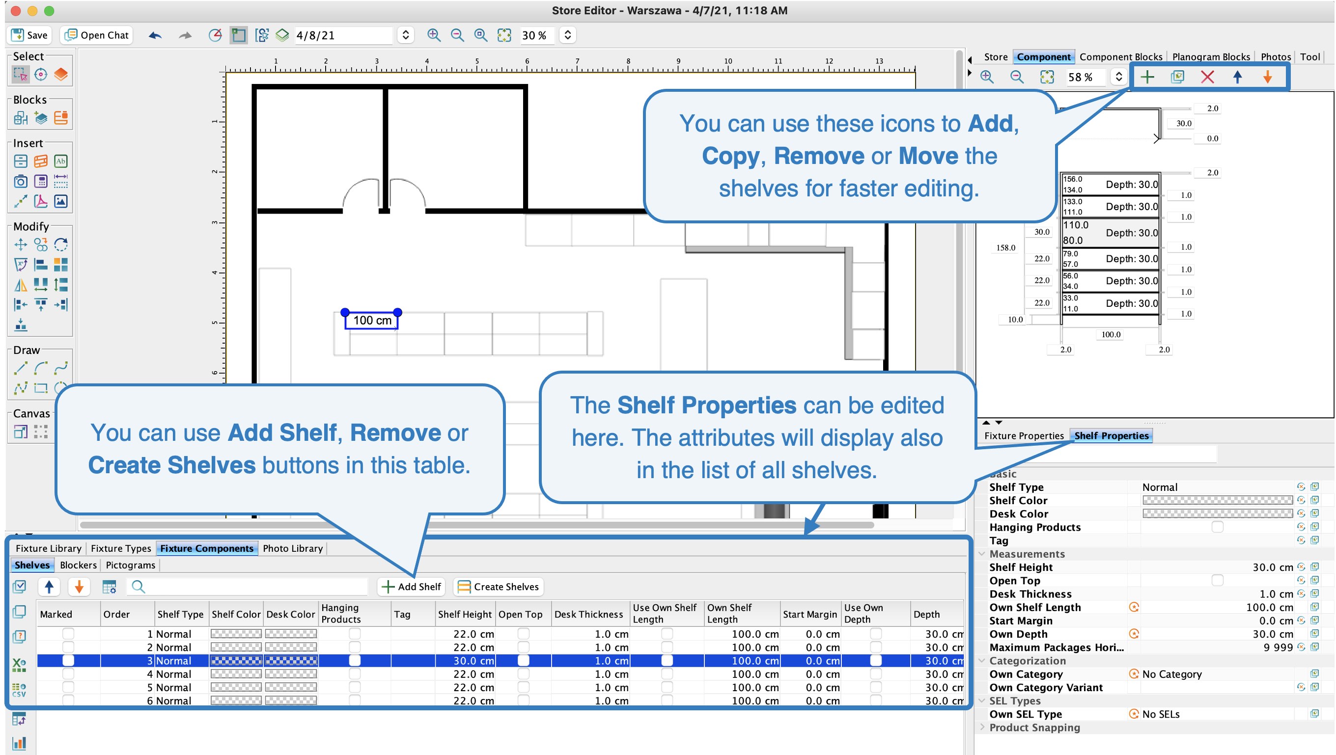Image resolution: width=1336 pixels, height=755 pixels.
Task: Select the rectangle selection tool in Select group
Action: (x=20, y=74)
